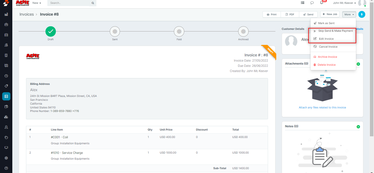Open the clock icon in the sidebar

click(6, 76)
